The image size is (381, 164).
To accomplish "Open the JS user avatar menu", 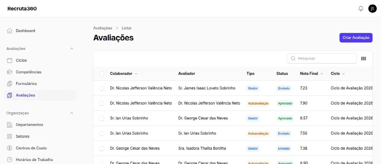I will 372,9.
